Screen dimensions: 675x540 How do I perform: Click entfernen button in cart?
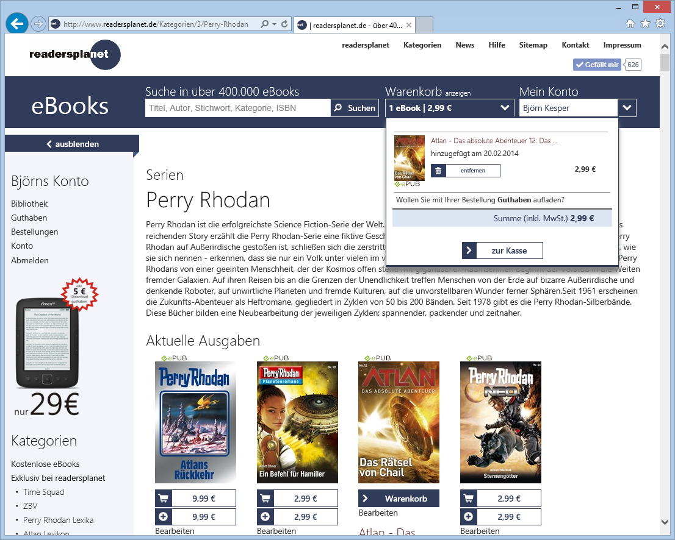pyautogui.click(x=472, y=171)
